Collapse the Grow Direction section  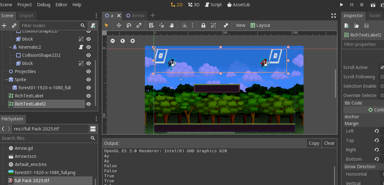pos(364,167)
